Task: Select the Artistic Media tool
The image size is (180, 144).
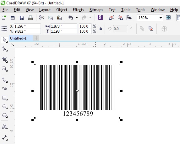Action: pyautogui.click(x=5, y=88)
